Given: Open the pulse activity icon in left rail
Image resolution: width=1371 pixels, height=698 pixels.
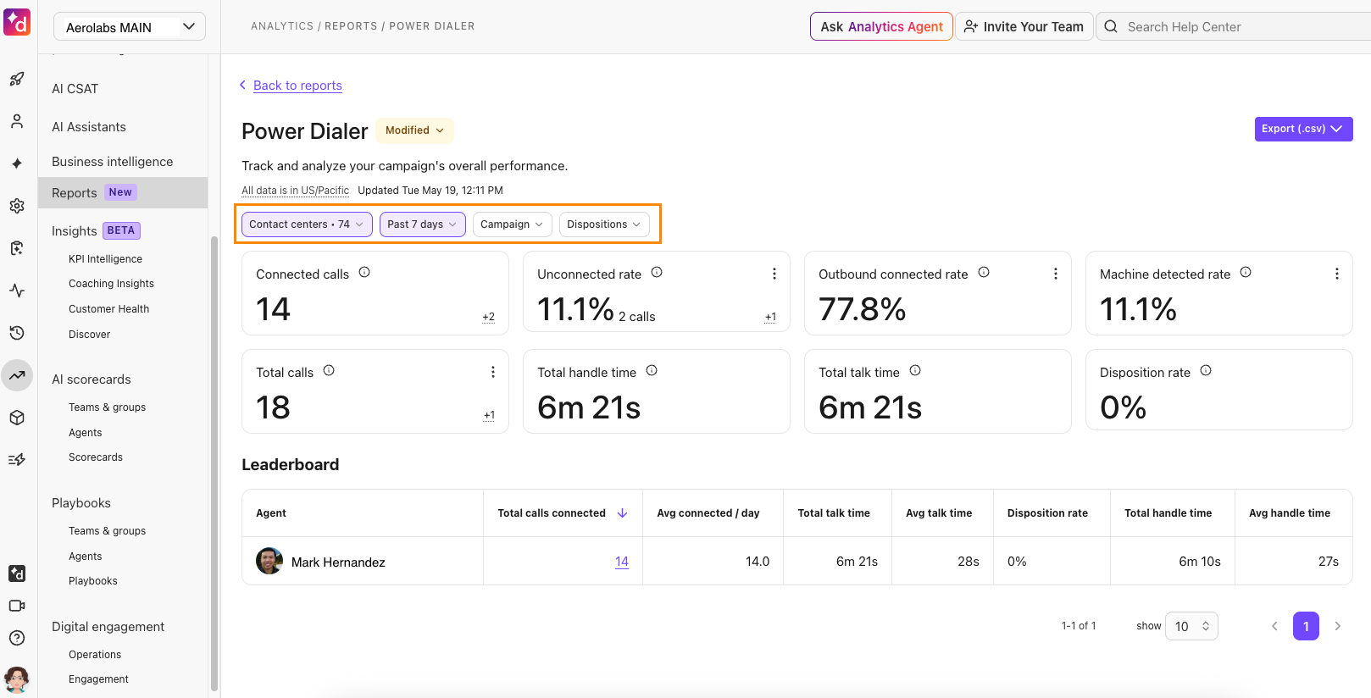Looking at the screenshot, I should pos(17,291).
